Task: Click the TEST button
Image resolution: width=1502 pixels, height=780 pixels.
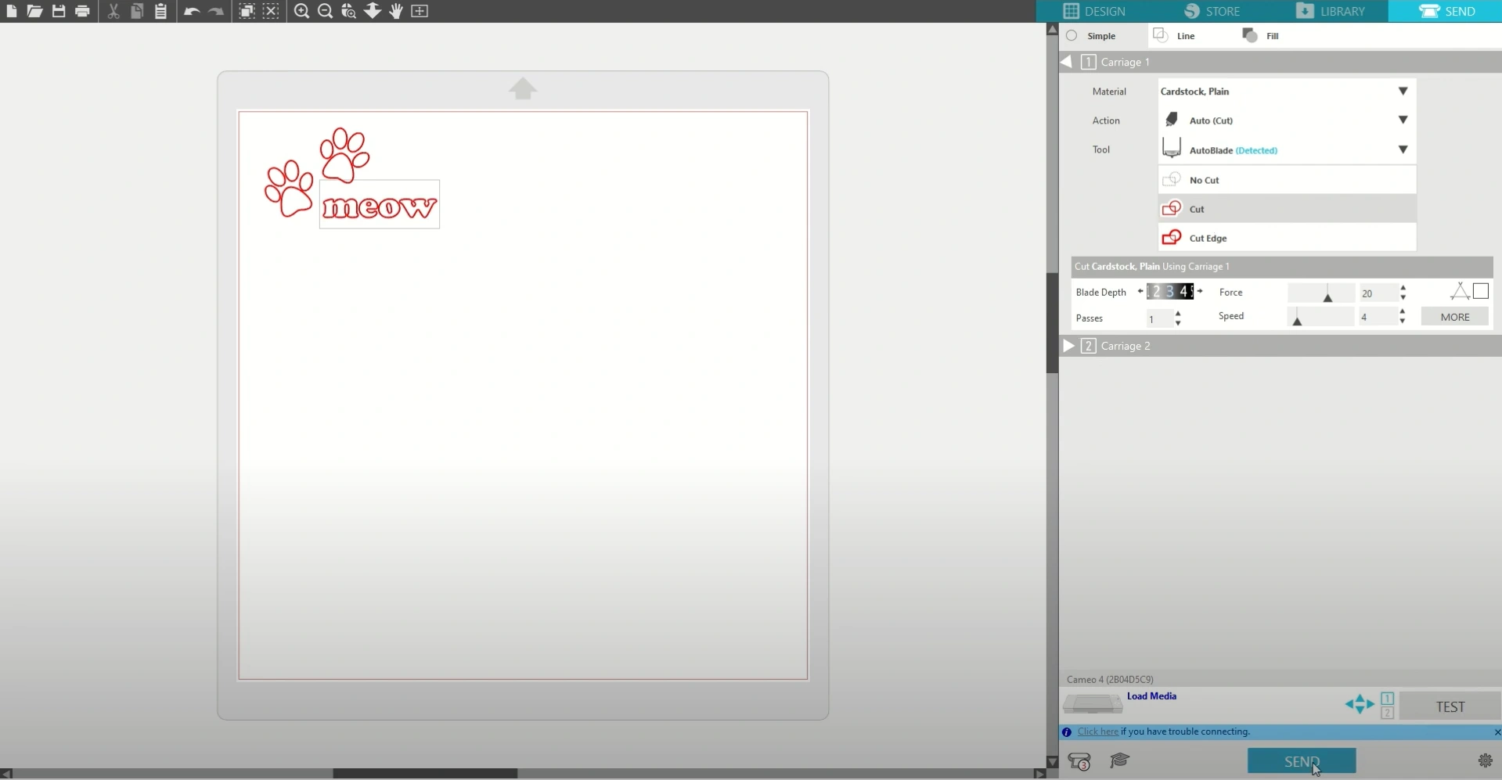Action: tap(1450, 706)
